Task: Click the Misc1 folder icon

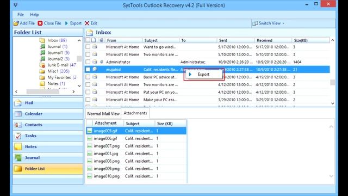Action: (x=42, y=71)
